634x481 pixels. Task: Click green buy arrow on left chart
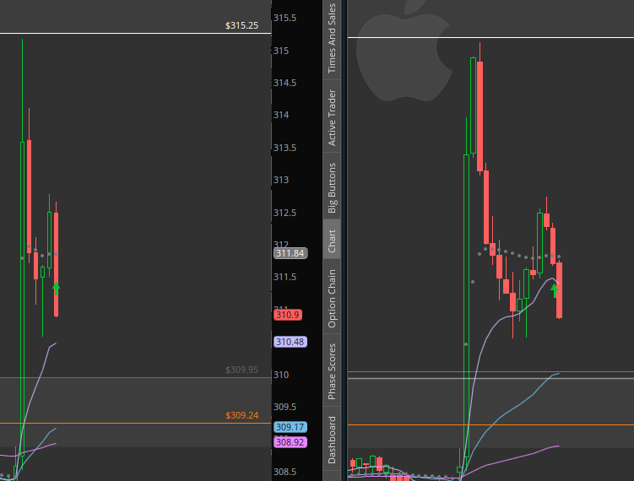point(57,288)
